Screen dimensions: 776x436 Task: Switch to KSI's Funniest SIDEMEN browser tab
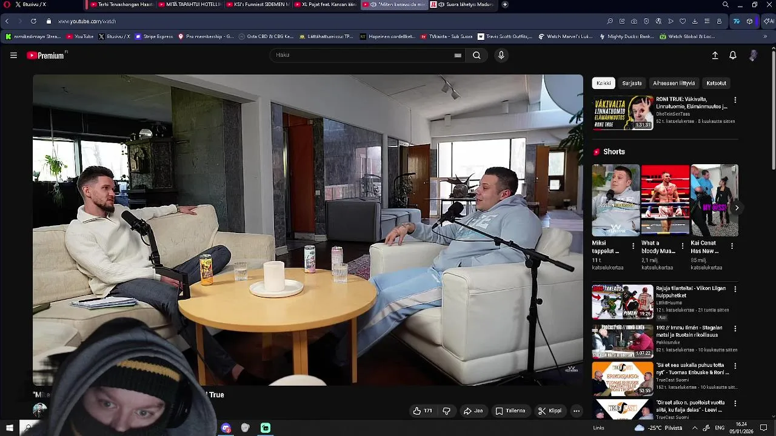click(257, 4)
